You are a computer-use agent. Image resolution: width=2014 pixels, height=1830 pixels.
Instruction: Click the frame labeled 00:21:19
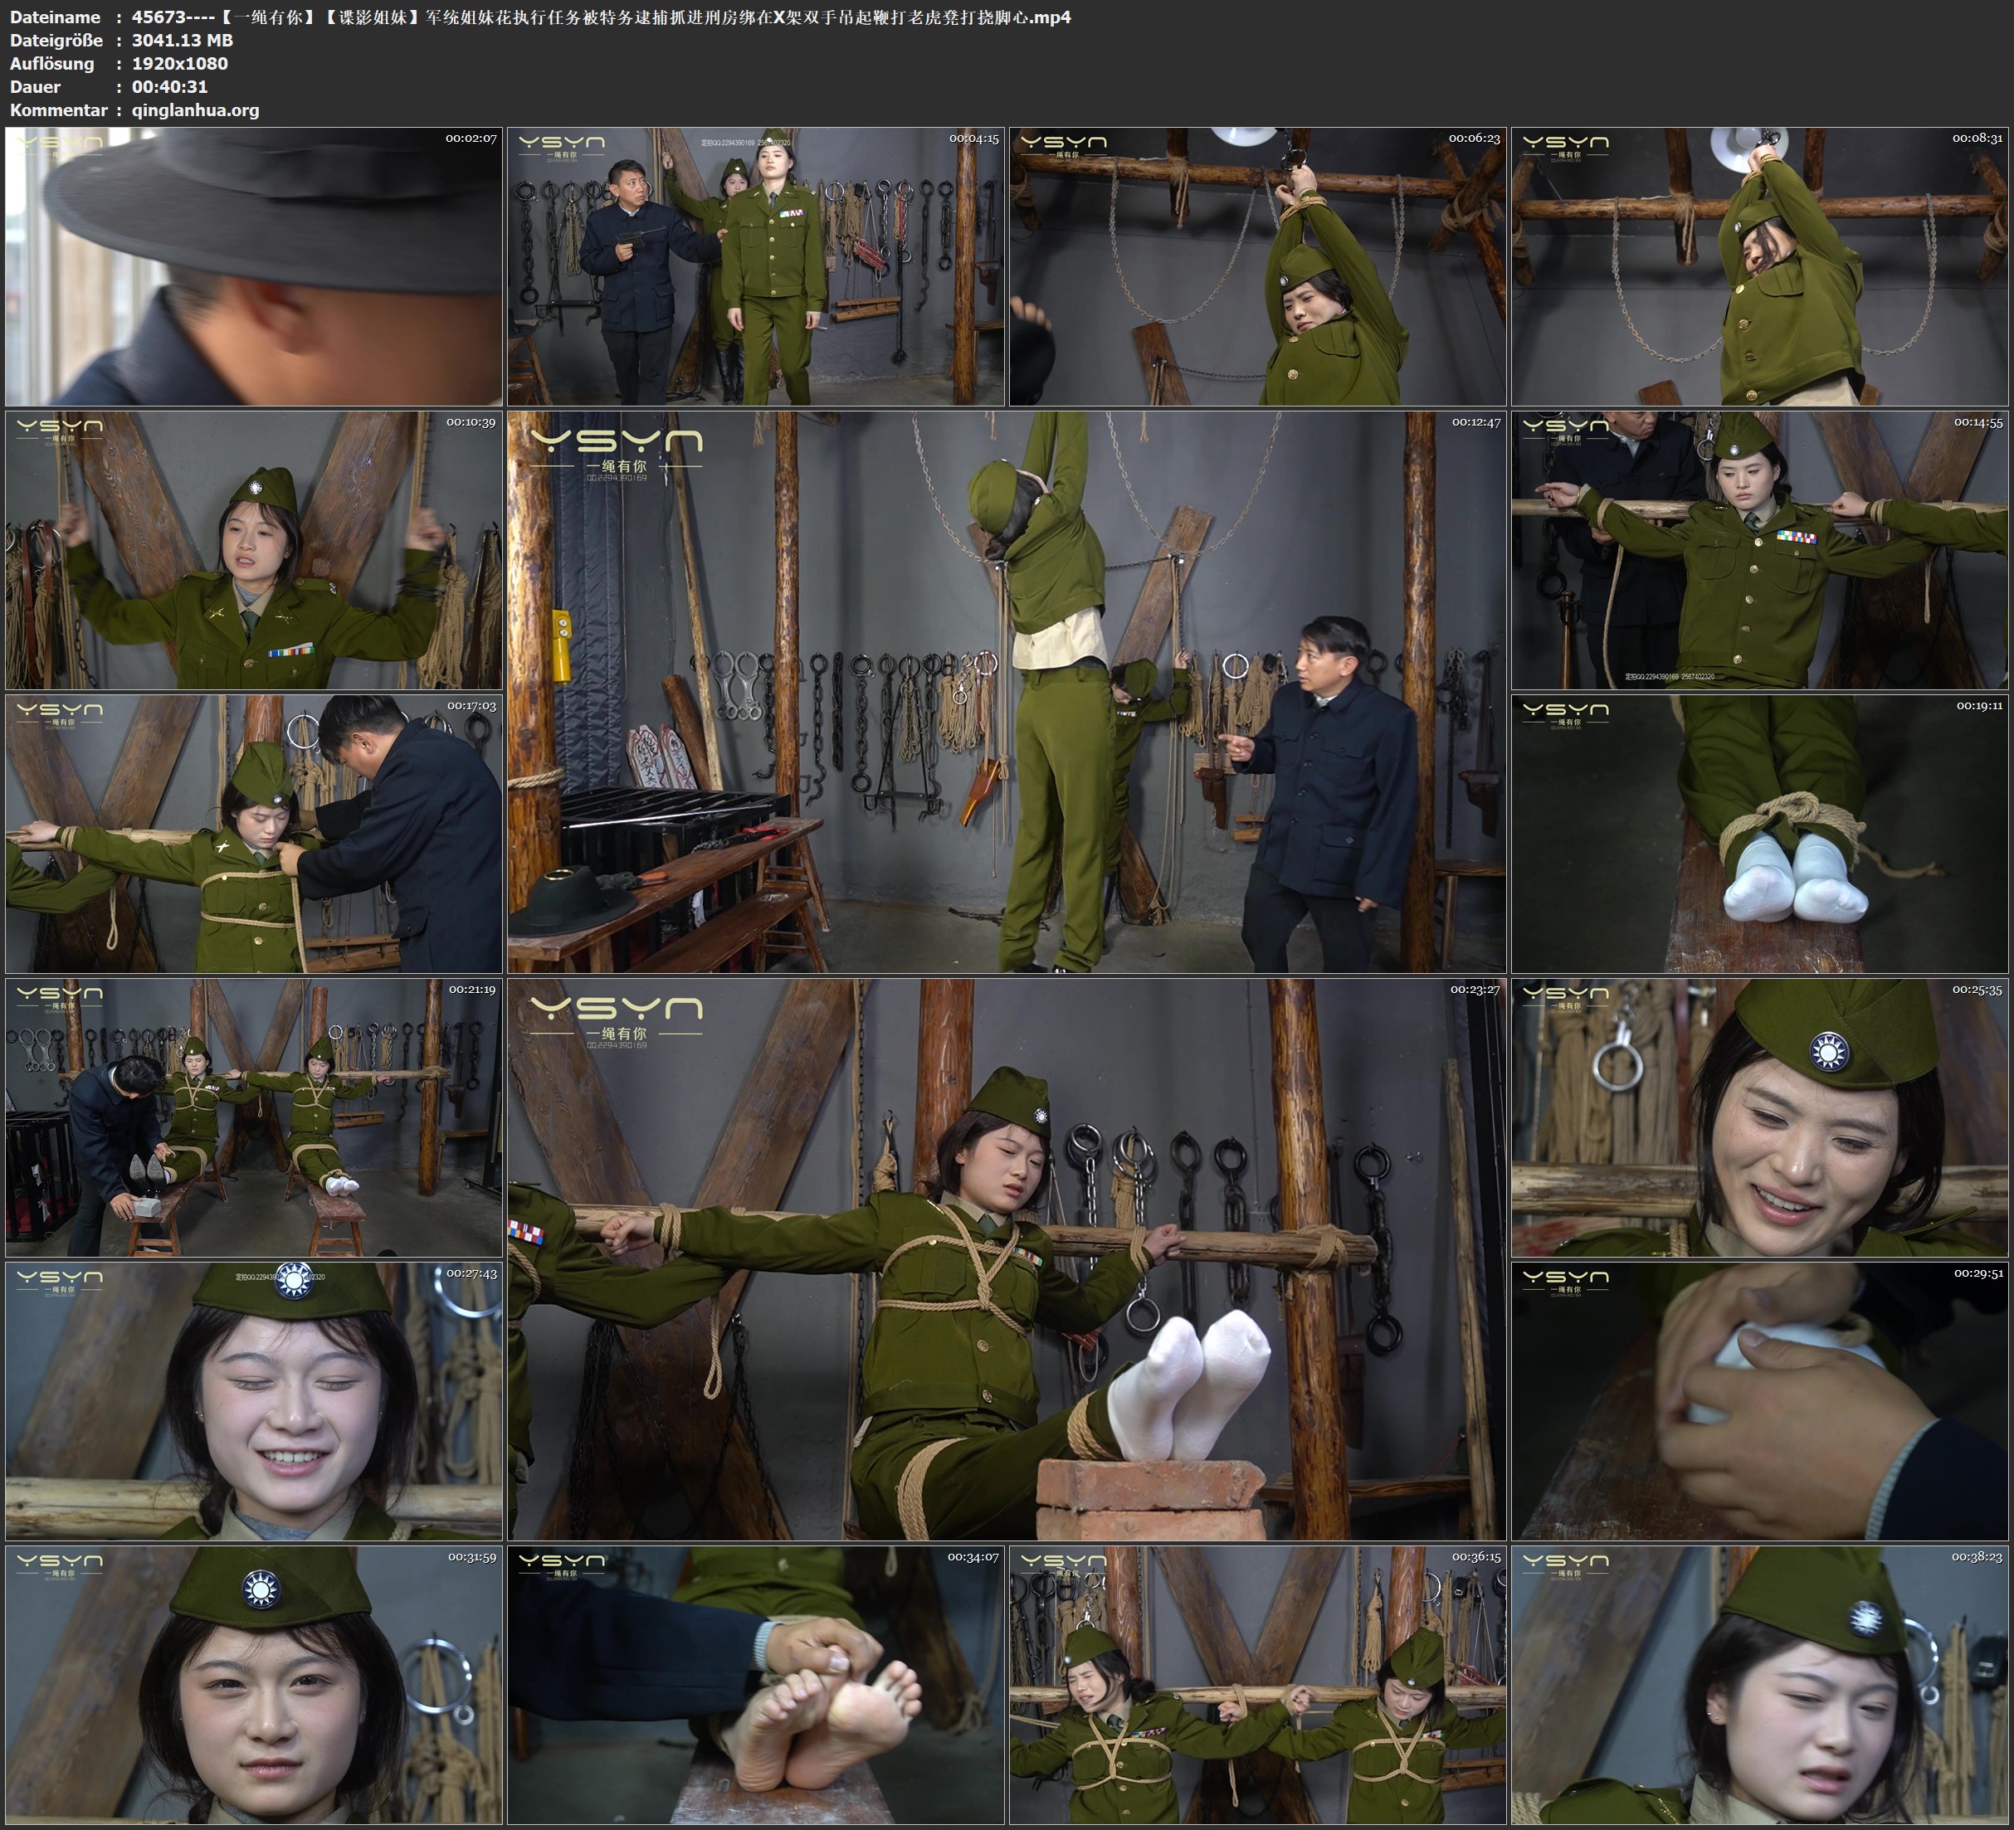pos(254,1117)
